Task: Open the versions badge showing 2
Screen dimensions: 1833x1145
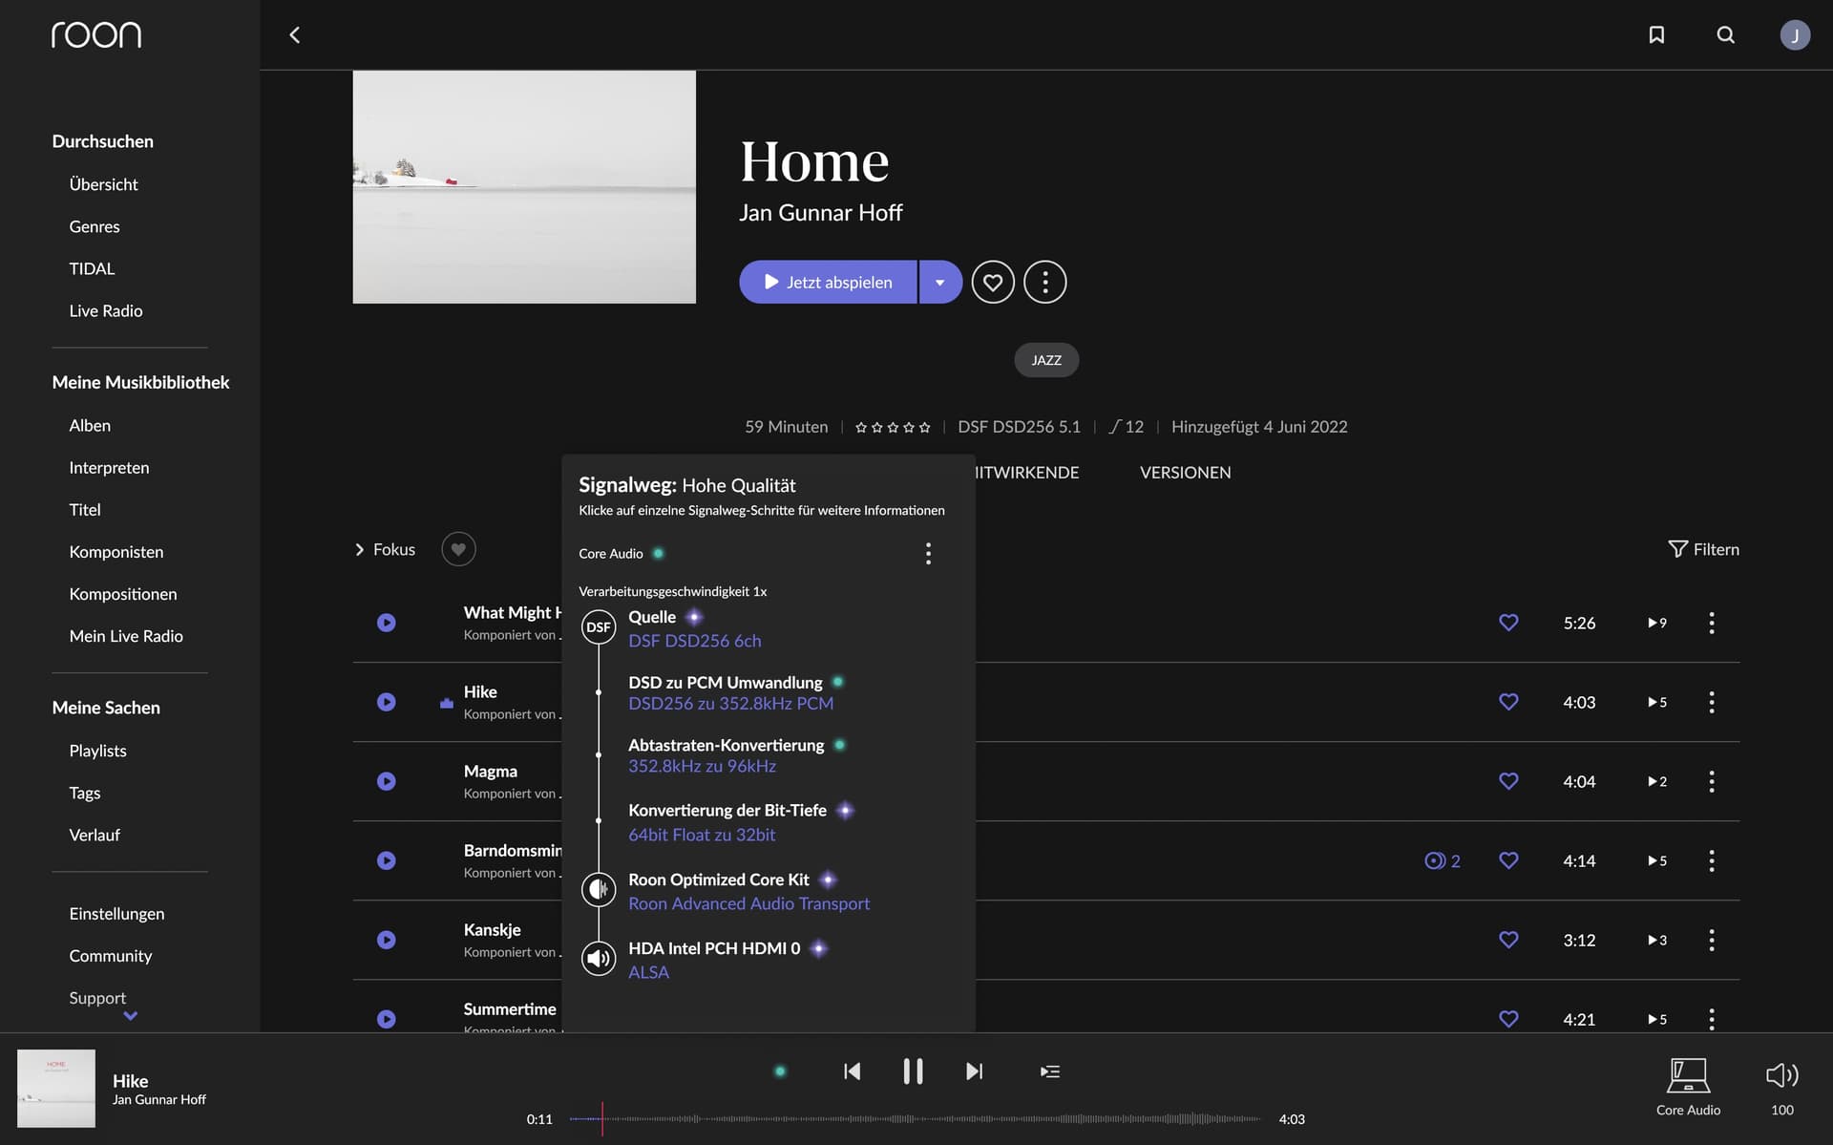Action: click(1443, 860)
